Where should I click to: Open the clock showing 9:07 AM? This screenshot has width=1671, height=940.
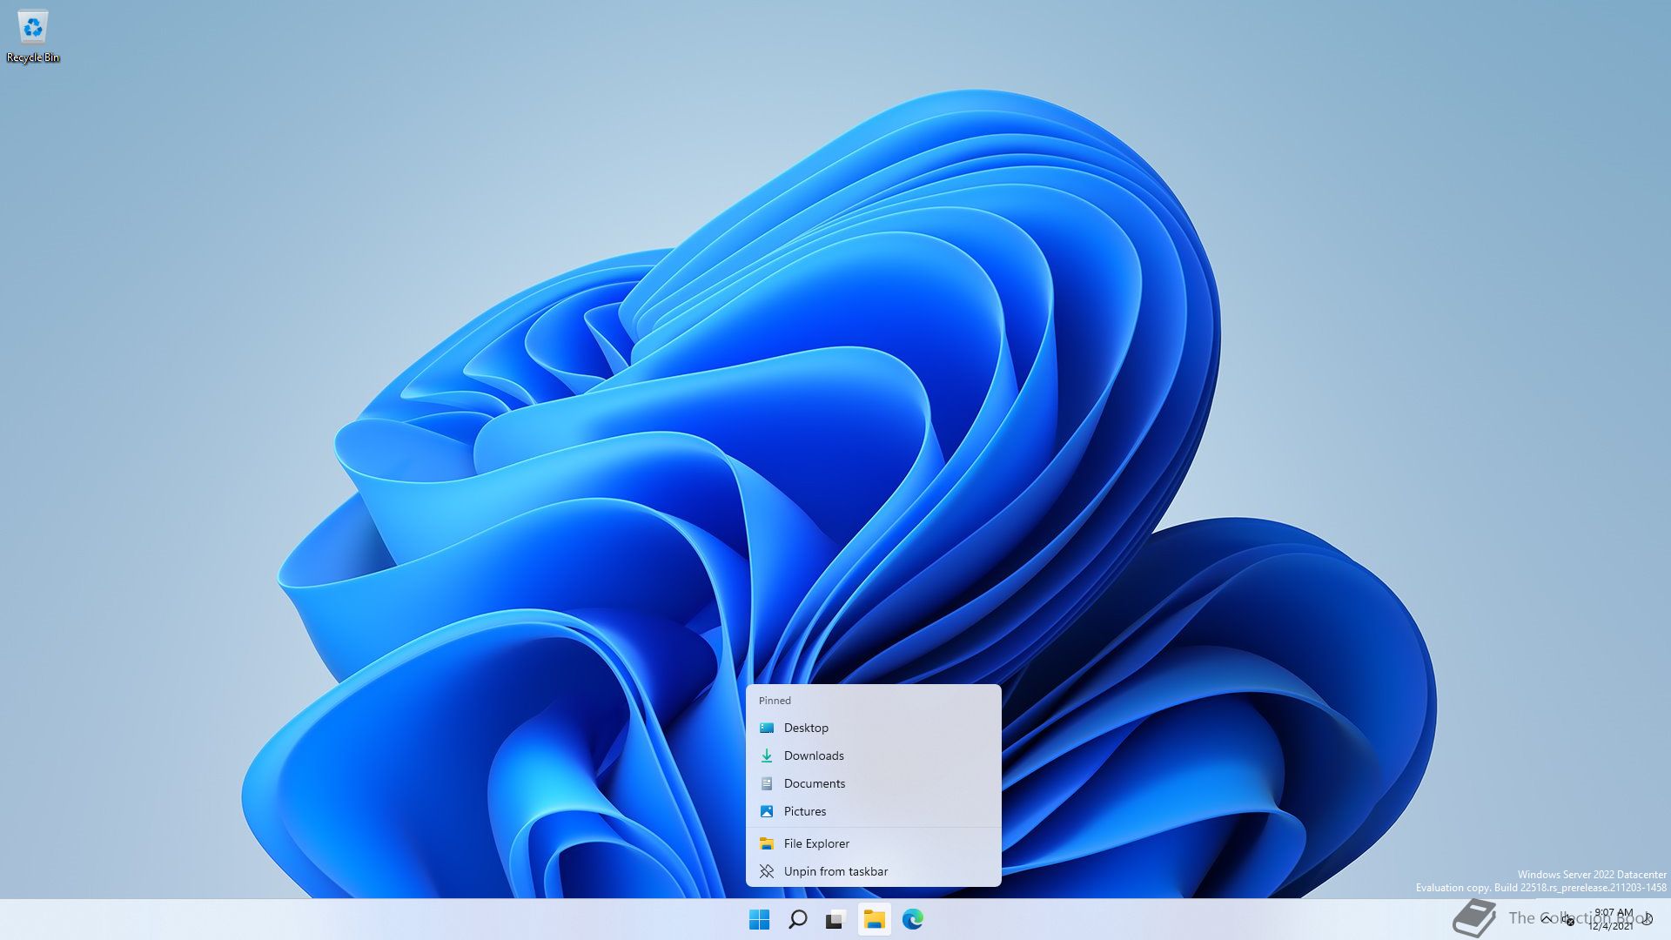(1613, 919)
